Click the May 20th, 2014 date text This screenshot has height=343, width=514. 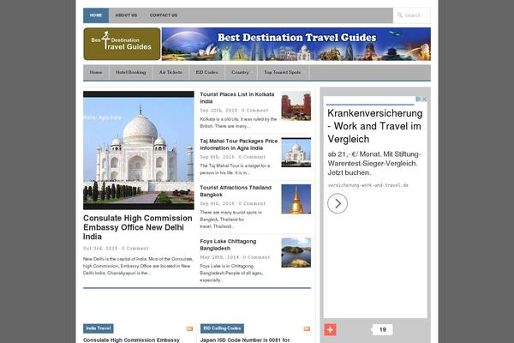(219, 257)
